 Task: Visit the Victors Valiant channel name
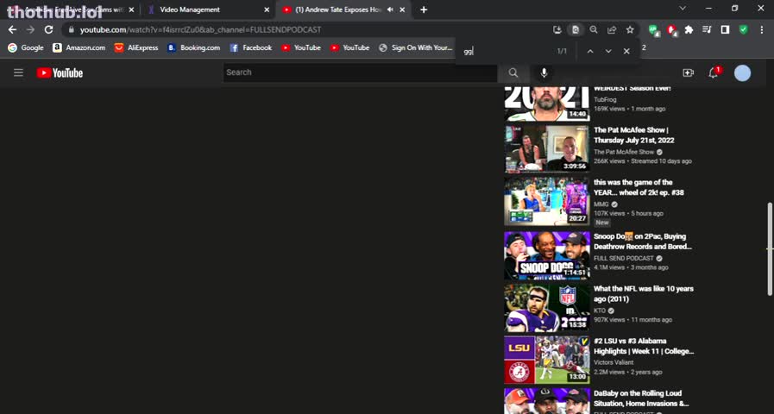click(614, 362)
